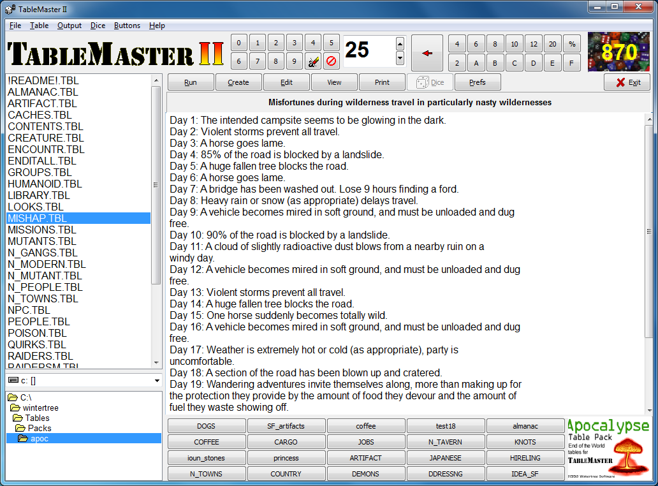
Task: Click the number field showing 25
Action: [369, 51]
